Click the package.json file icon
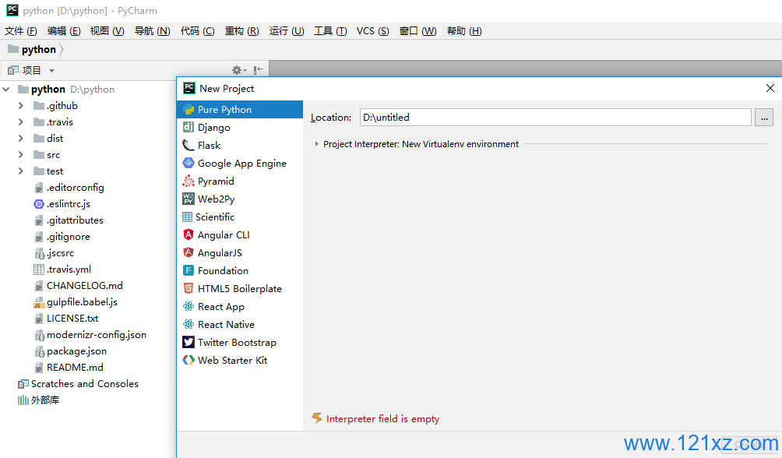Image resolution: width=782 pixels, height=458 pixels. tap(40, 352)
